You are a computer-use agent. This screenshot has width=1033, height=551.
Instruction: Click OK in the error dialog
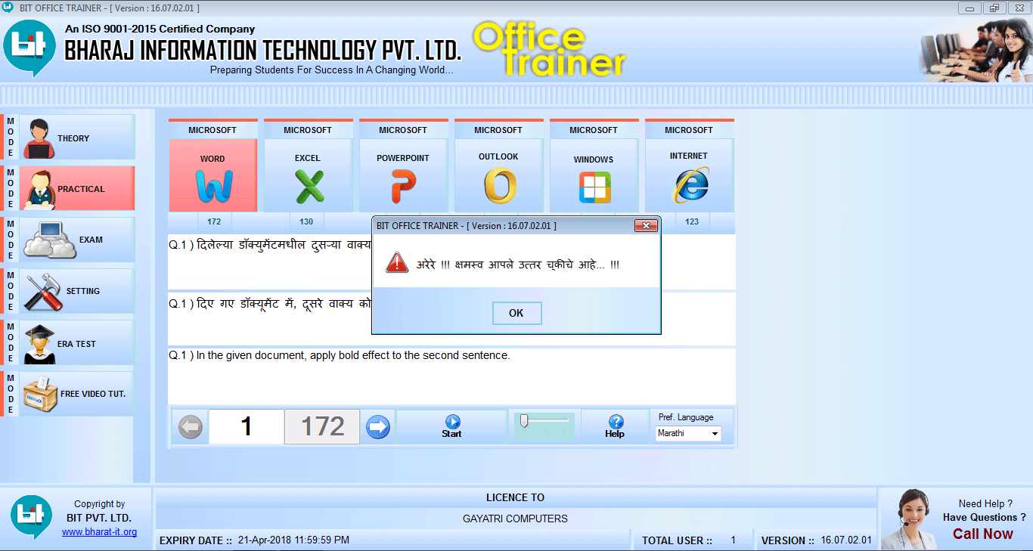click(516, 313)
